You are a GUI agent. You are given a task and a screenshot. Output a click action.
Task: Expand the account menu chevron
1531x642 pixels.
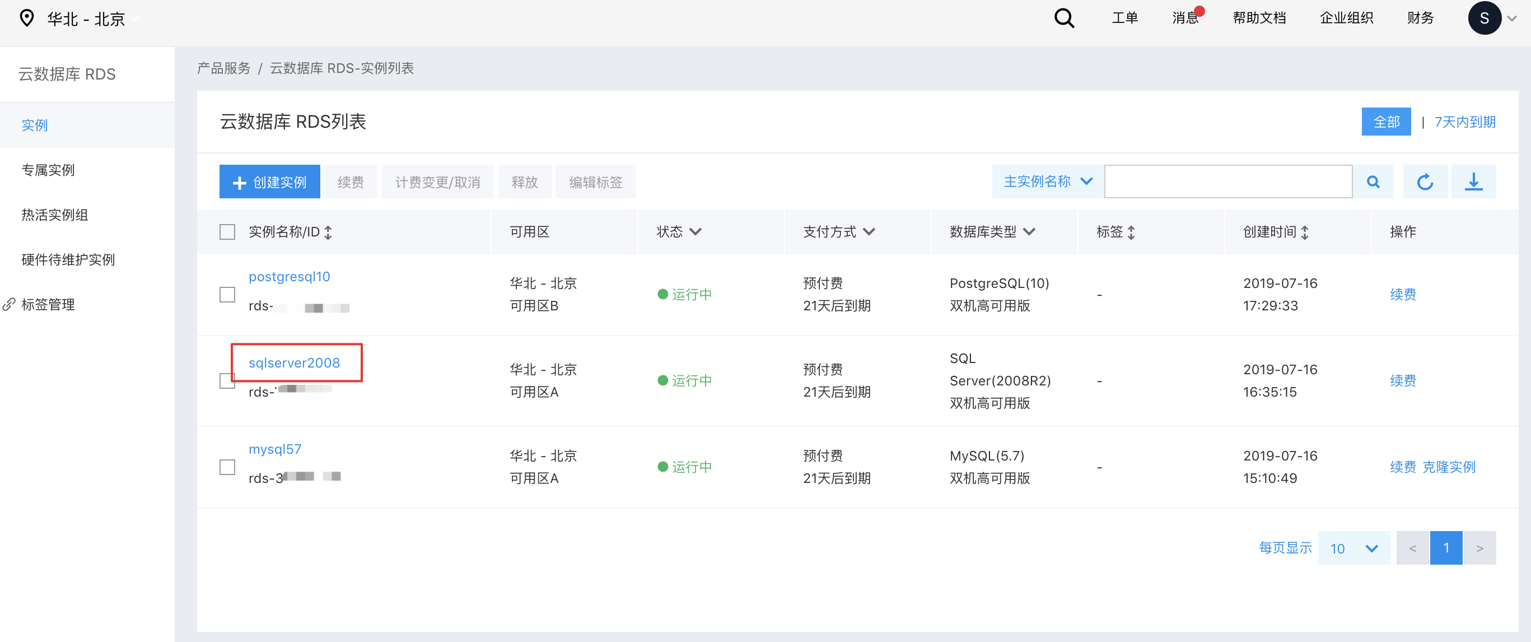pyautogui.click(x=1512, y=18)
